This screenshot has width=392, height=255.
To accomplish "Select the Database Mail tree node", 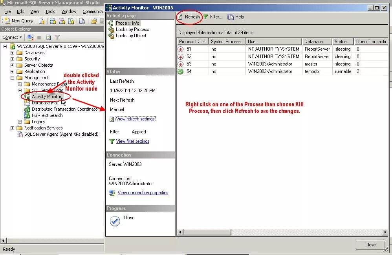I will coord(45,103).
